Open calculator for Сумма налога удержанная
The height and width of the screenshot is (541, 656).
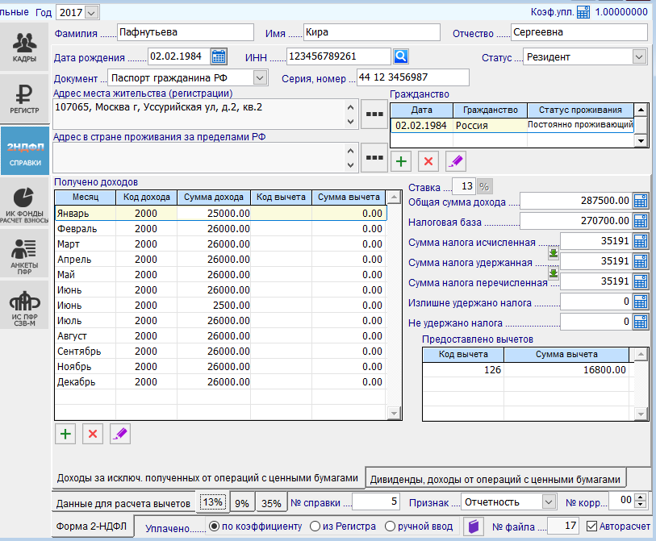pos(640,261)
